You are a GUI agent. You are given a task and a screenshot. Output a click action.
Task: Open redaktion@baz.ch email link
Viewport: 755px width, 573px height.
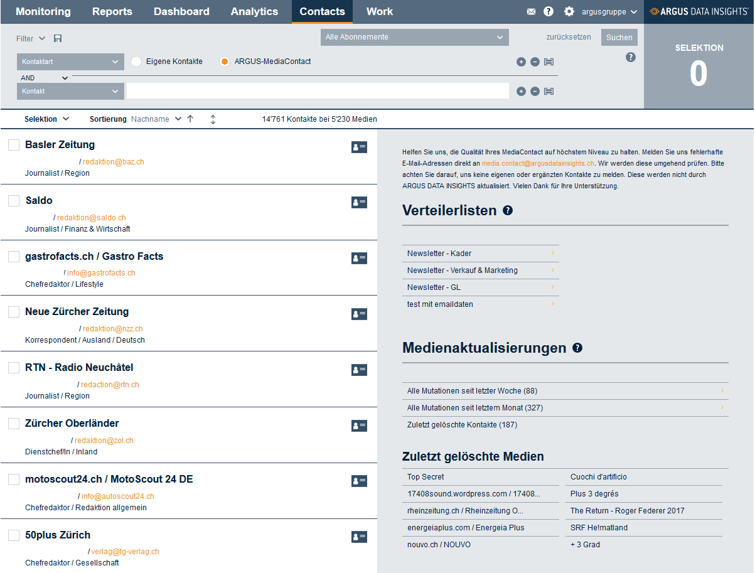pos(114,162)
